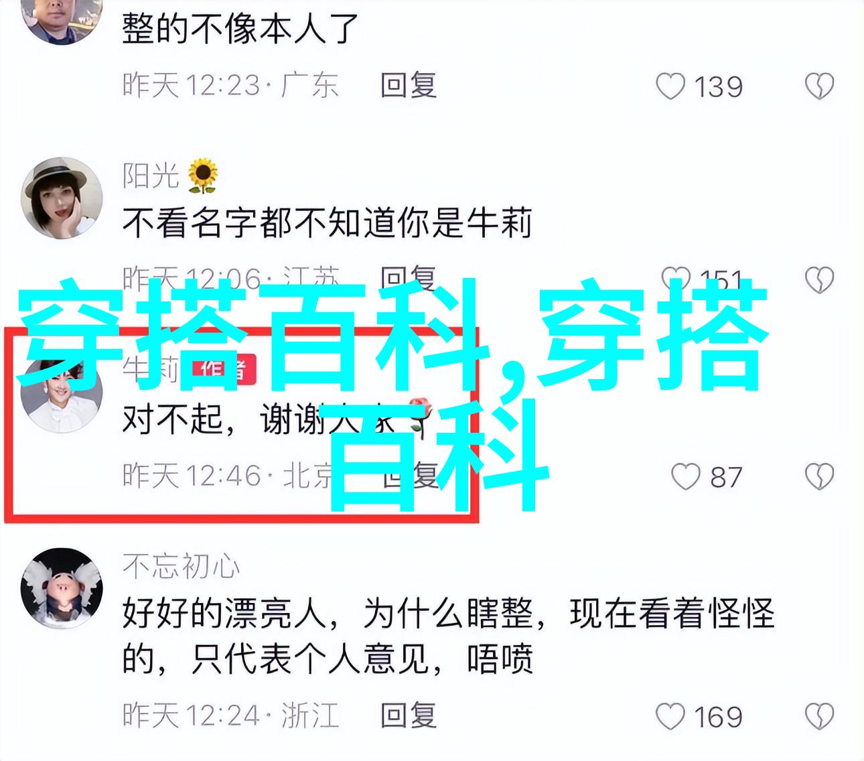This screenshot has width=864, height=761.
Task: Select comment text 不看名字都不知道你是牛莉
Action: coord(327,222)
